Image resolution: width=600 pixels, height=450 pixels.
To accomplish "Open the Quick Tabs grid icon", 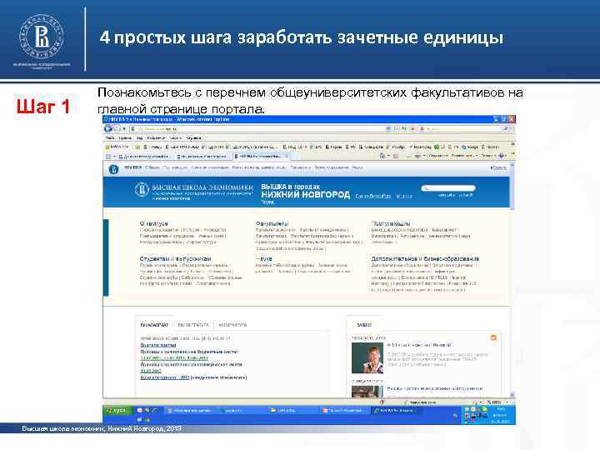I will pos(108,156).
